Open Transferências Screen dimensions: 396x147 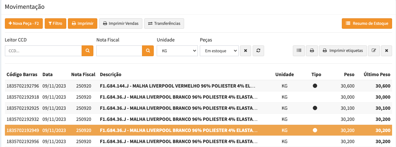(164, 24)
